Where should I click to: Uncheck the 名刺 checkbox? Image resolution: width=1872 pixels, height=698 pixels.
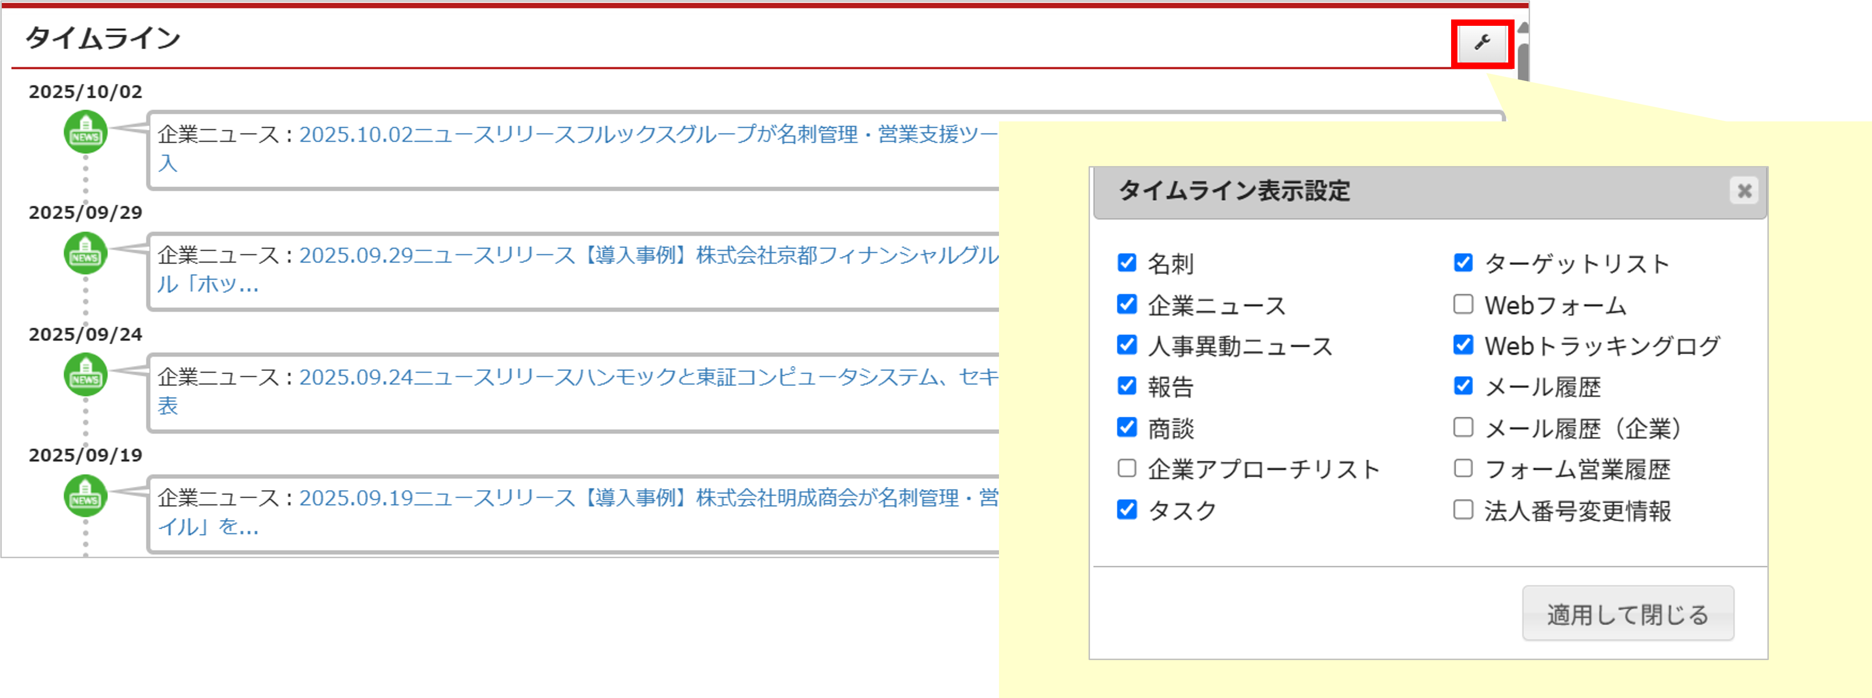tap(1126, 263)
